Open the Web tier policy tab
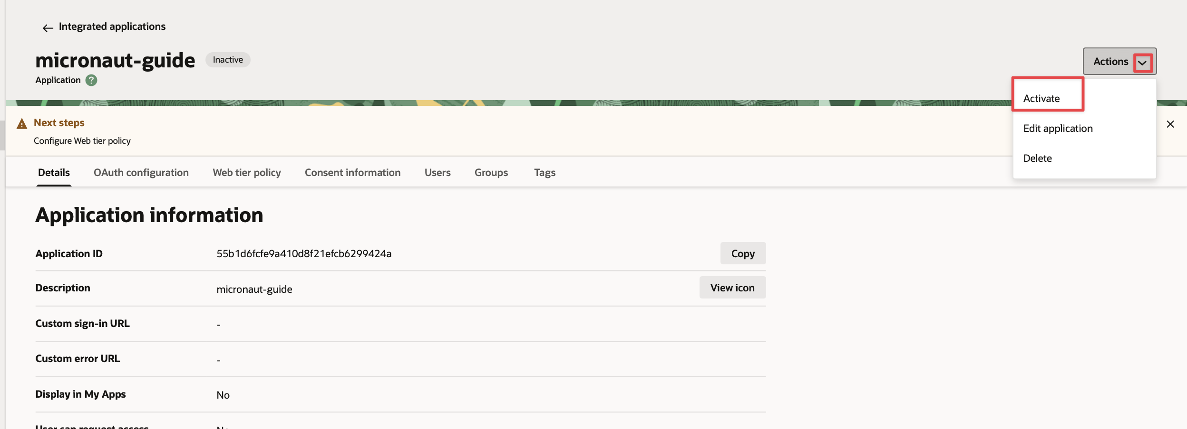Screen dimensions: 1187x429 (247, 173)
